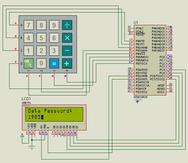Click the minus key on the keypad
Image resolution: width=188 pixels, height=163 pixels.
pos(67,51)
